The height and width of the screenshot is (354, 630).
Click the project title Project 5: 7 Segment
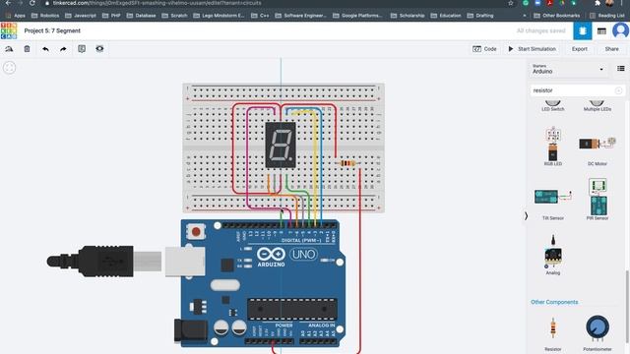pyautogui.click(x=52, y=30)
